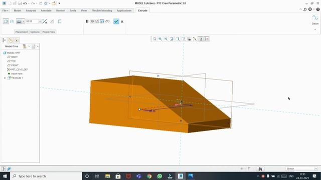Image resolution: width=321 pixels, height=180 pixels.
Task: Click Redo in quick access toolbar
Action: [33, 3]
